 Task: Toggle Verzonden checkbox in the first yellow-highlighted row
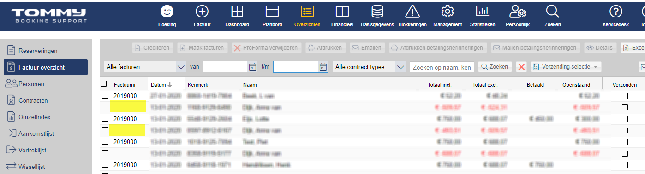tap(625, 107)
